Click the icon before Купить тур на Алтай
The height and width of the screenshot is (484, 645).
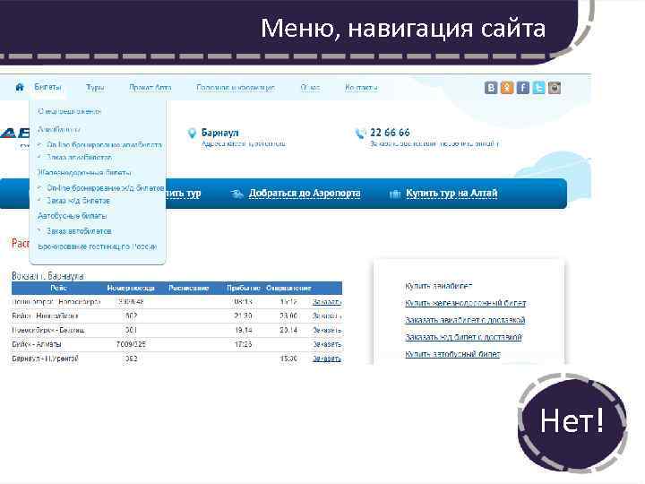[395, 194]
